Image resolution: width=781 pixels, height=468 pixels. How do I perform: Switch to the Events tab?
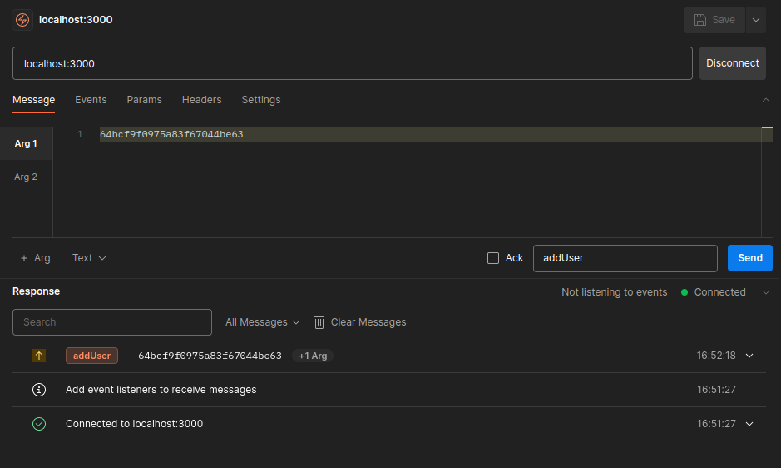pos(91,100)
